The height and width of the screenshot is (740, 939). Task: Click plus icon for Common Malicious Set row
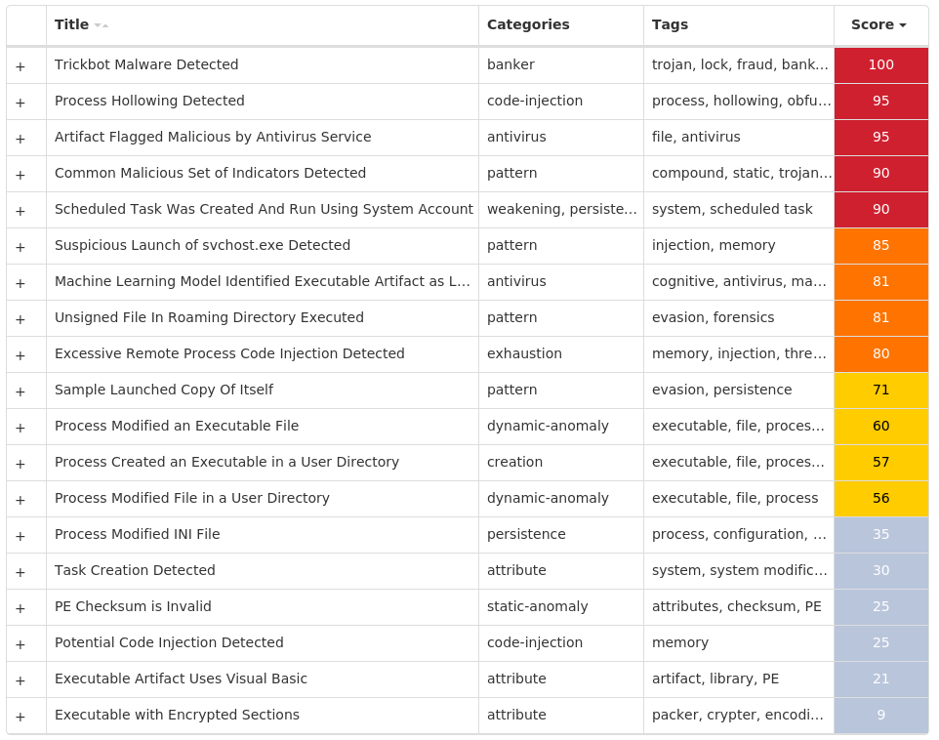pos(20,175)
